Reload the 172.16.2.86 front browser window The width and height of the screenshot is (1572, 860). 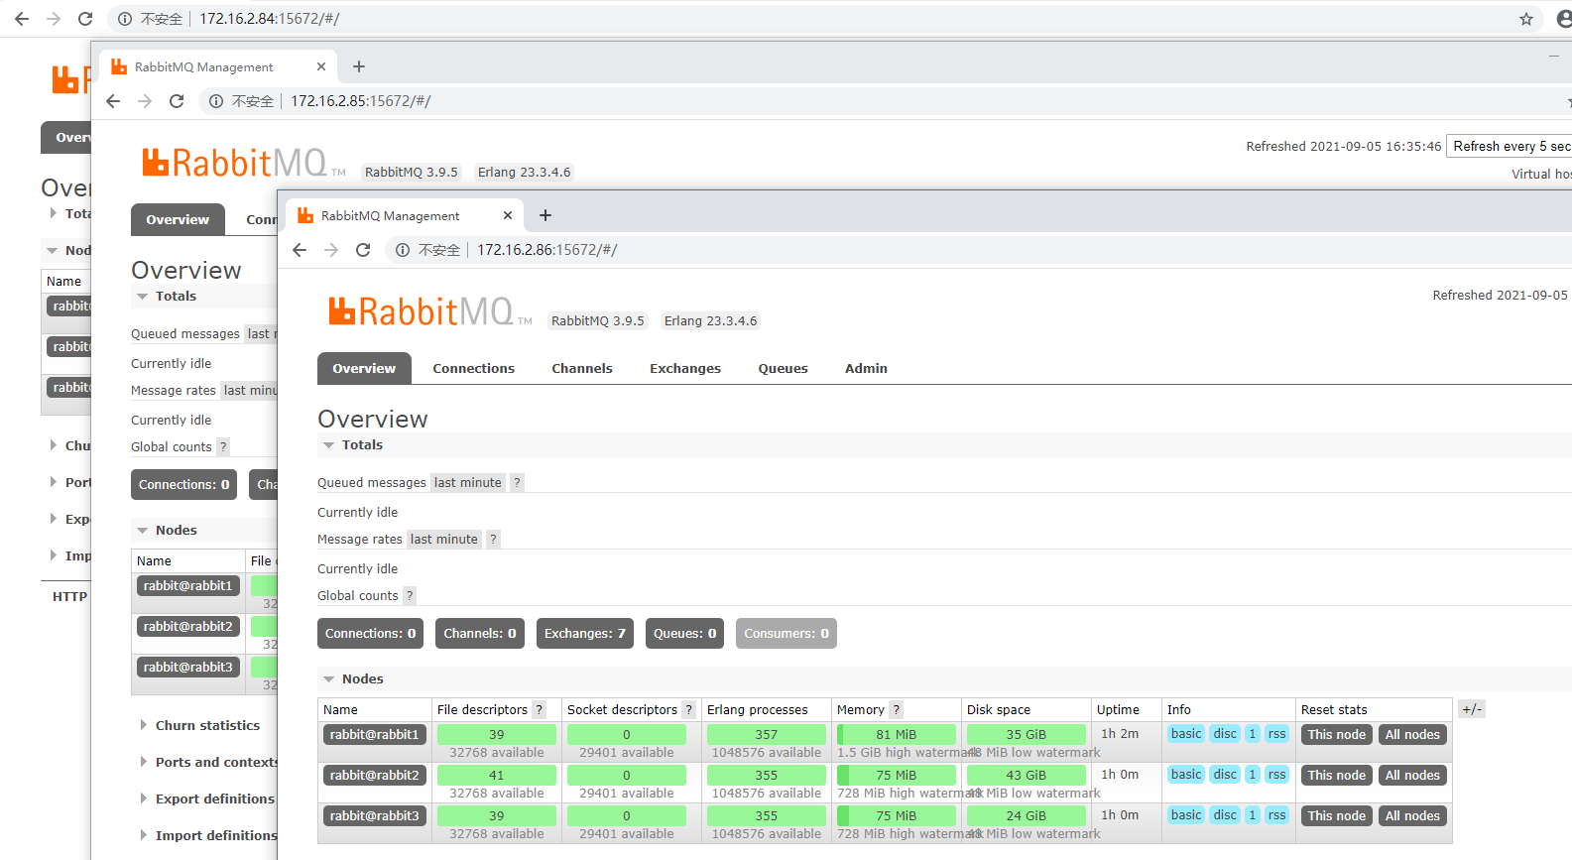pos(363,250)
